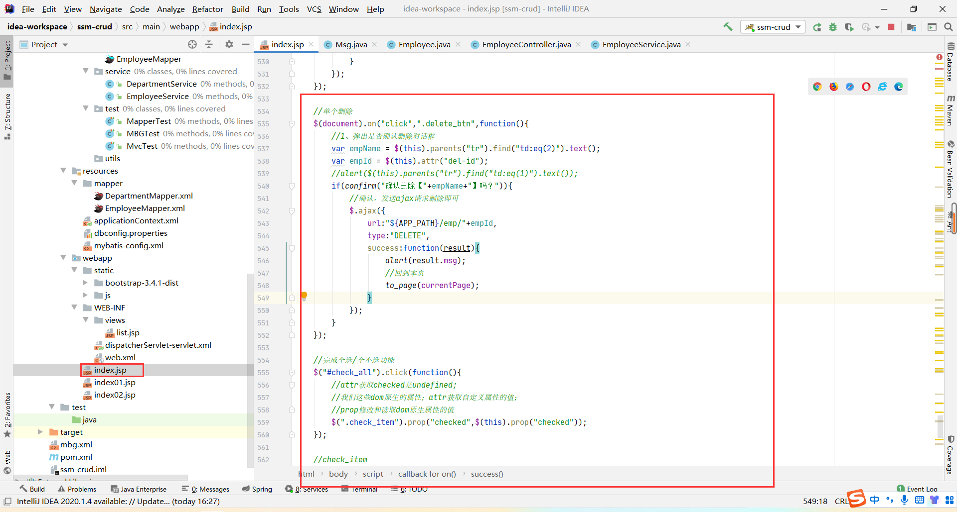This screenshot has height=512, width=957.
Task: Open the Navigate menu
Action: (x=106, y=9)
